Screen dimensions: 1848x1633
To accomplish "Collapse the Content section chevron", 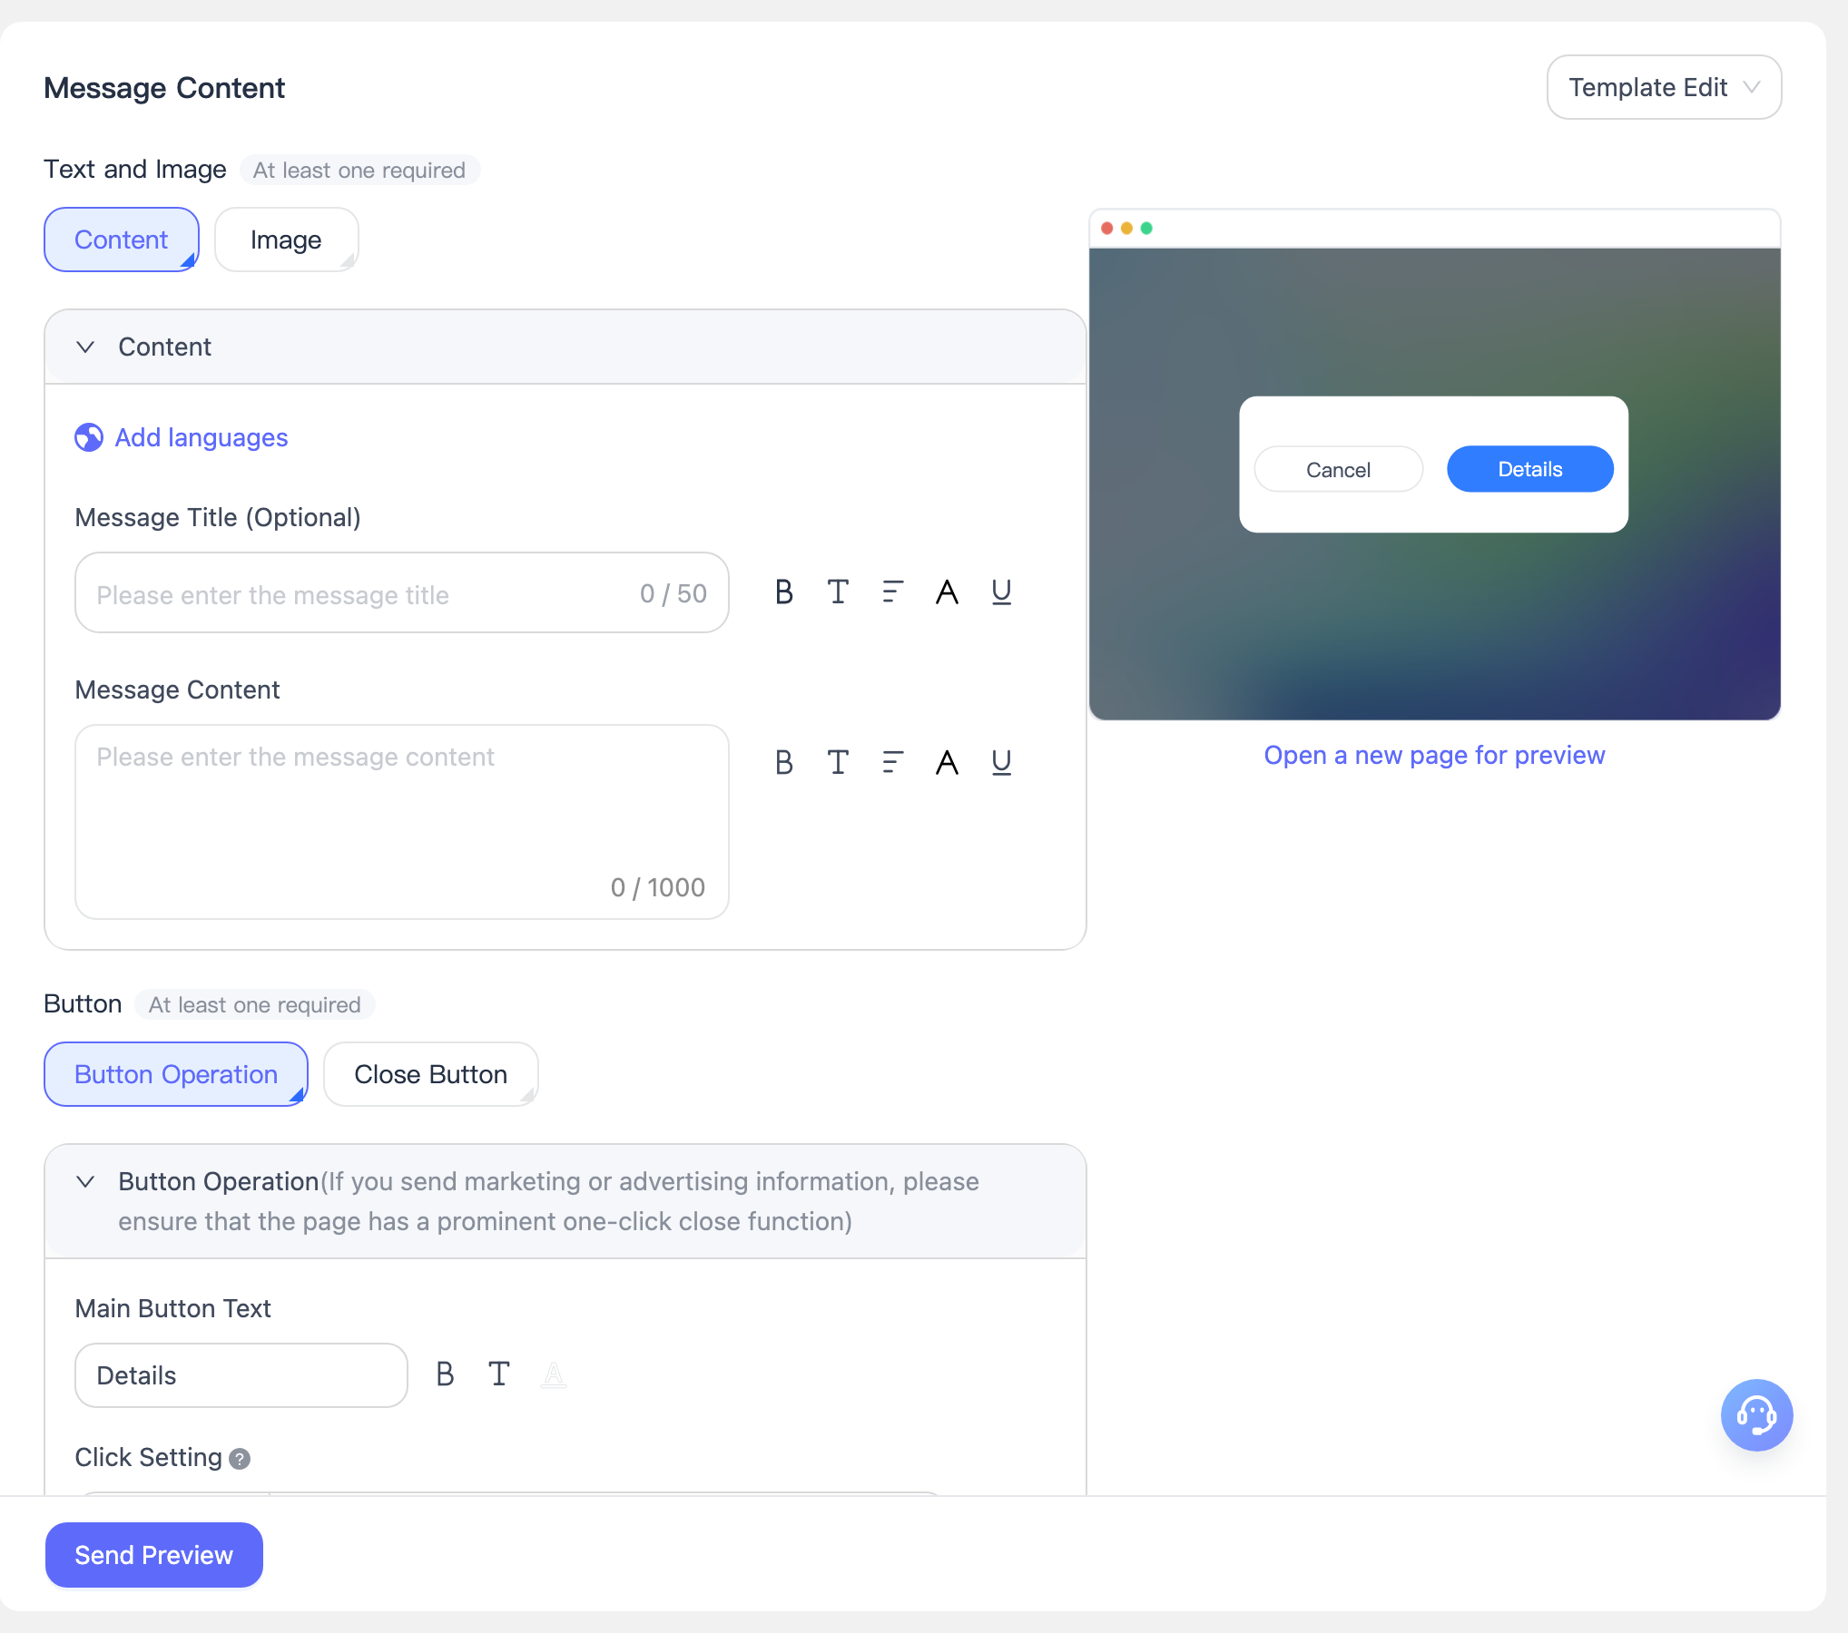I will 85,347.
